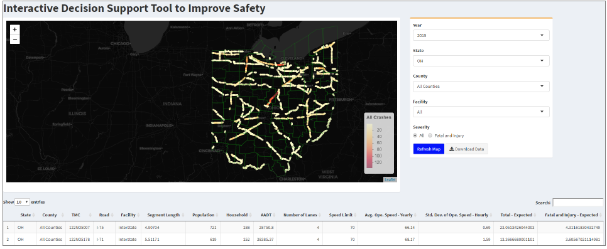The width and height of the screenshot is (607, 249).
Task: Zoom out on the crash map
Action: (14, 39)
